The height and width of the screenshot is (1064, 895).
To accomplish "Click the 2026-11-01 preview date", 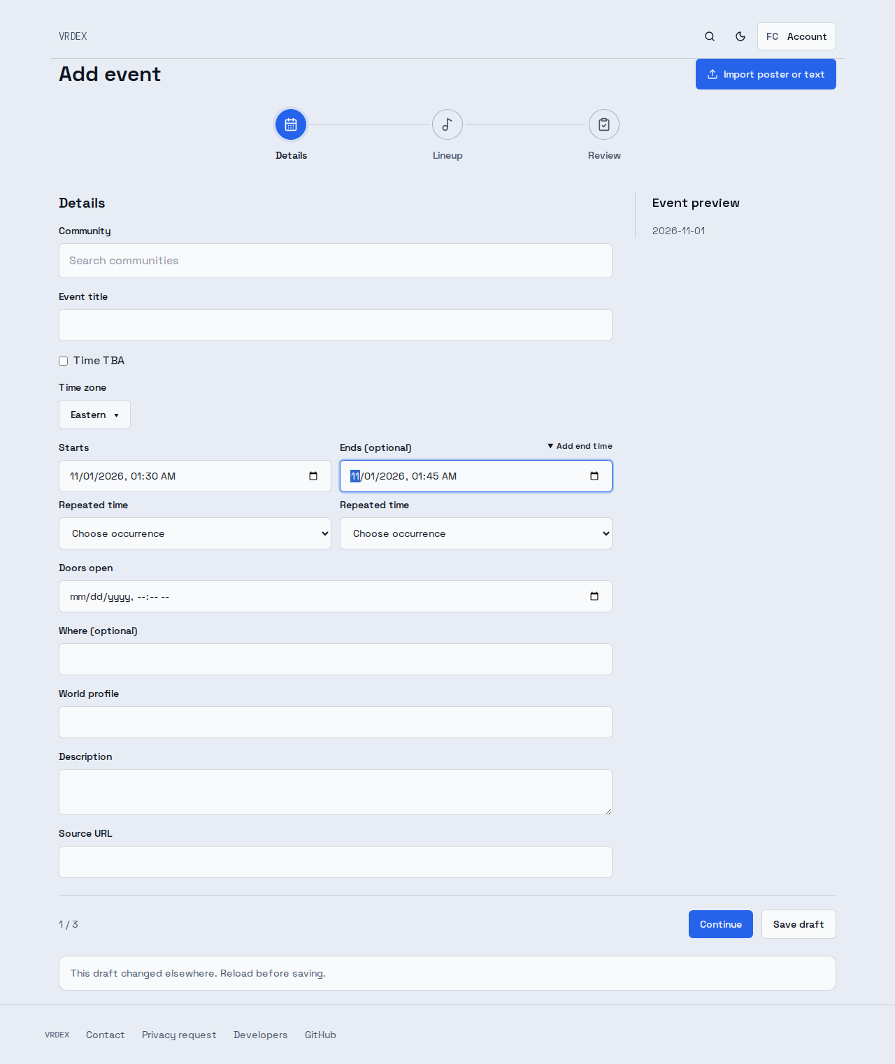I will 678,231.
